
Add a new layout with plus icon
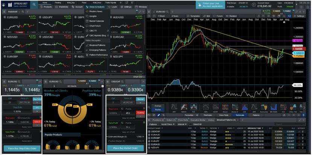[x=121, y=3]
